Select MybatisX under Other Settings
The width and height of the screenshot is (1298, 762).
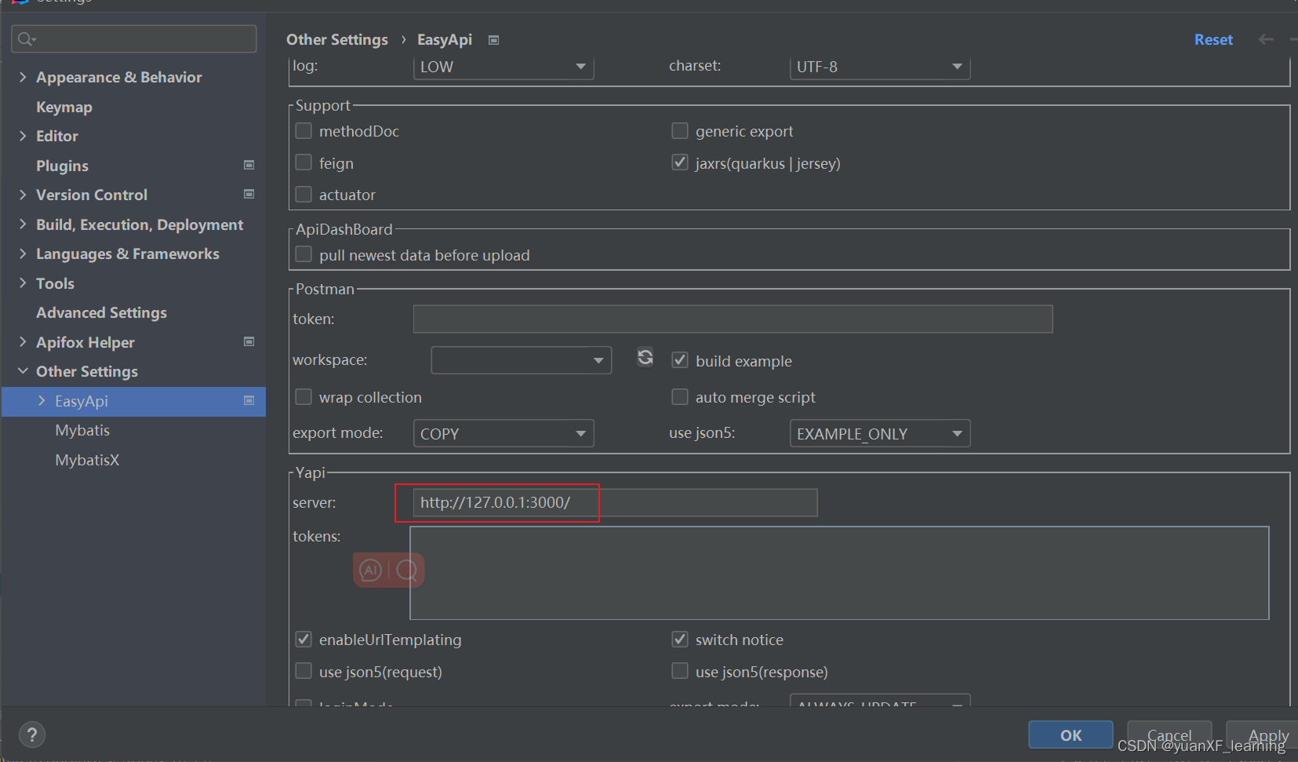click(87, 460)
